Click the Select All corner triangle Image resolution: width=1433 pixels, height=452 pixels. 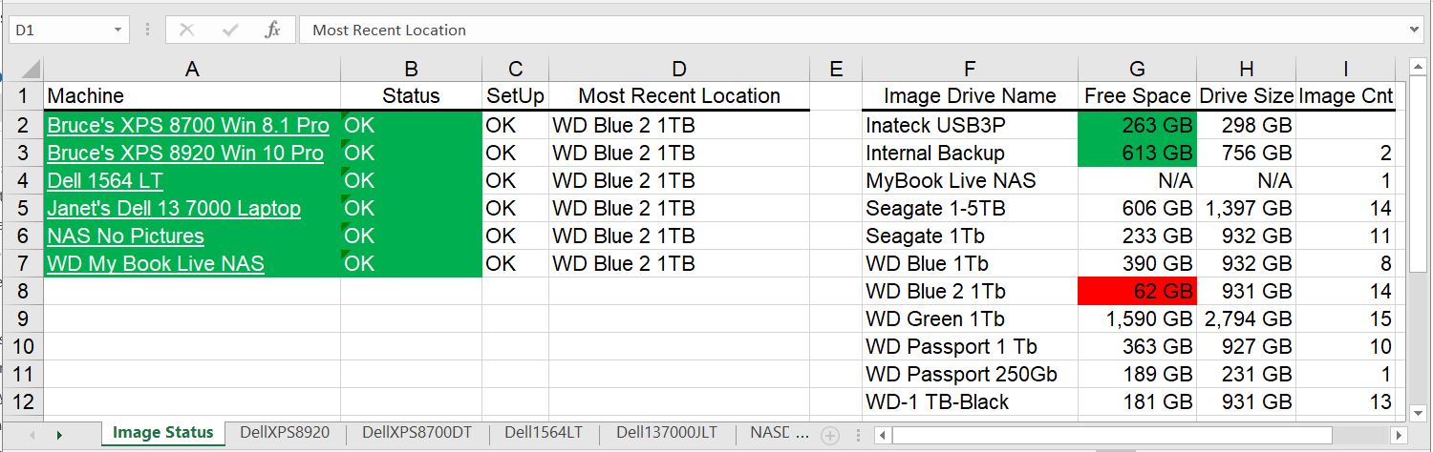(30, 70)
